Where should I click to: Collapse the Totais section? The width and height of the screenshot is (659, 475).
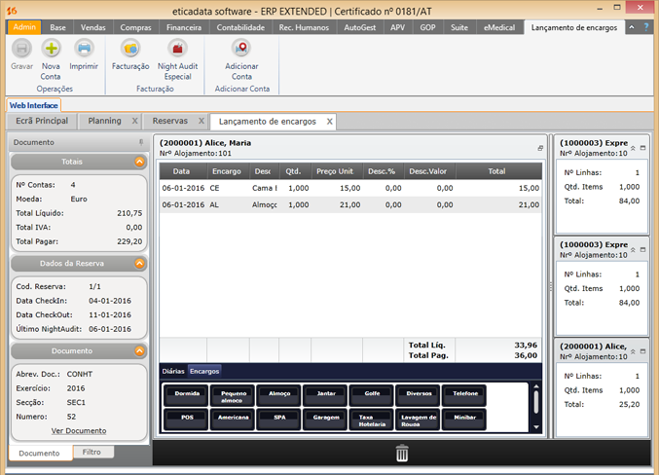[140, 162]
